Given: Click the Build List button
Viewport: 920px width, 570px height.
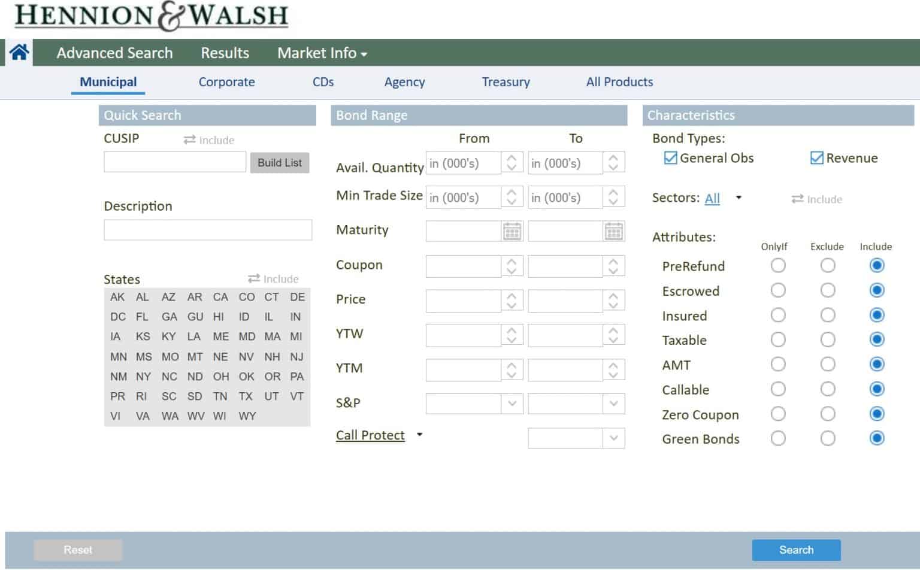Looking at the screenshot, I should click(x=280, y=162).
